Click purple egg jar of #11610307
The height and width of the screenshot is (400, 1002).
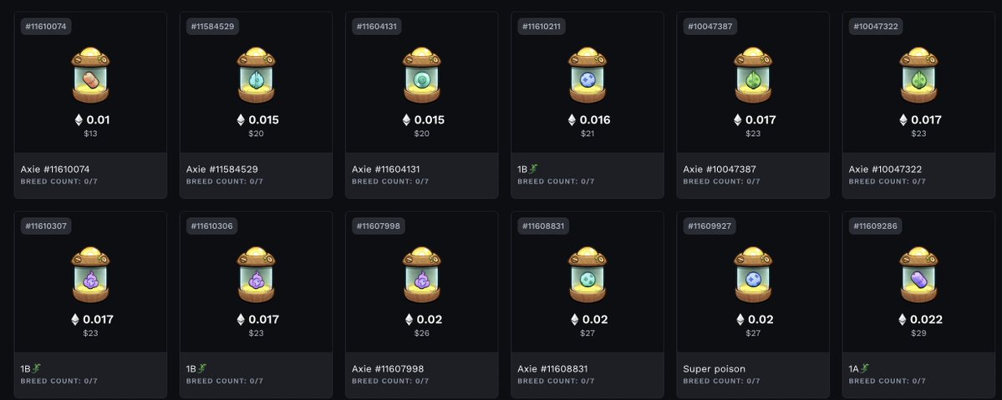90,276
